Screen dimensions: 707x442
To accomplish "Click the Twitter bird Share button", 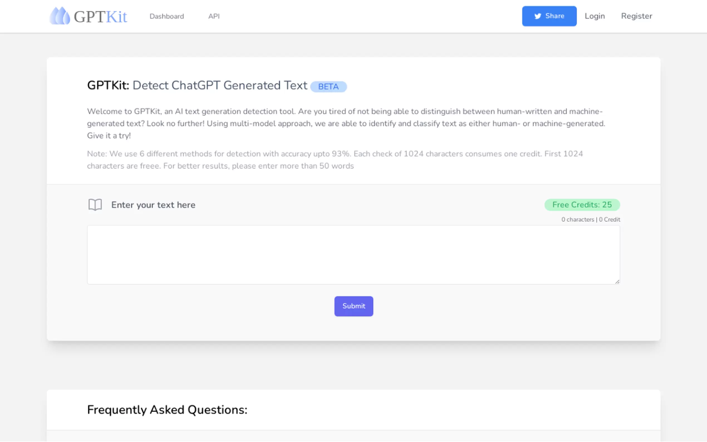I will click(x=549, y=16).
